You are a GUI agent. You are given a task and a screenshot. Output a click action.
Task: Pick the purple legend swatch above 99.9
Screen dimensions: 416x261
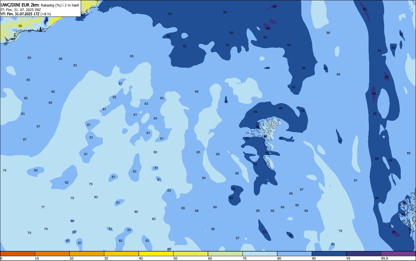coord(398,254)
